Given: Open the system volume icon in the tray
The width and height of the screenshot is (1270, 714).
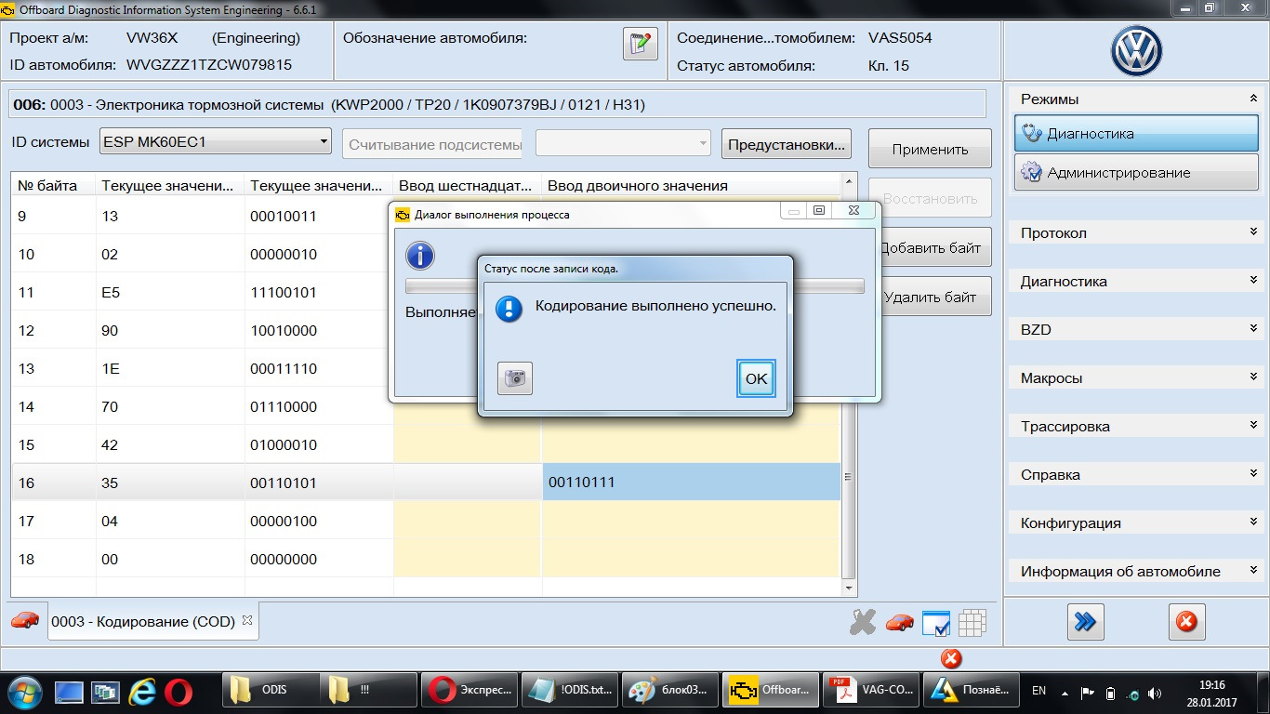Looking at the screenshot, I should click(x=1155, y=693).
